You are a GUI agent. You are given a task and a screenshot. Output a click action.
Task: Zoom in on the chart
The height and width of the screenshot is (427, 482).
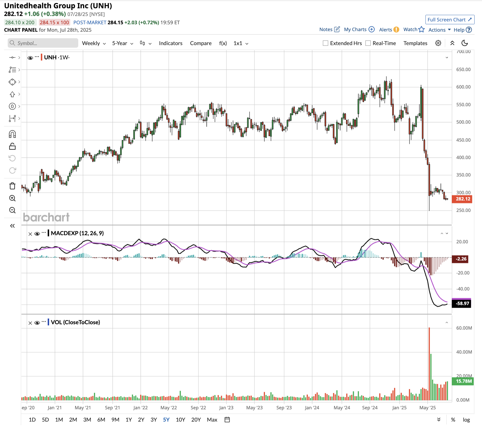(x=12, y=198)
